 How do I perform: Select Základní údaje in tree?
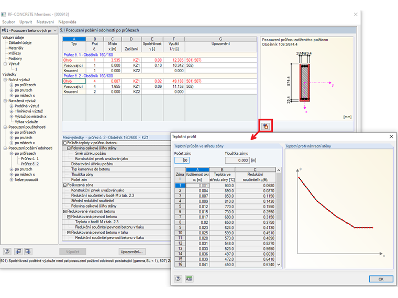(x=20, y=43)
